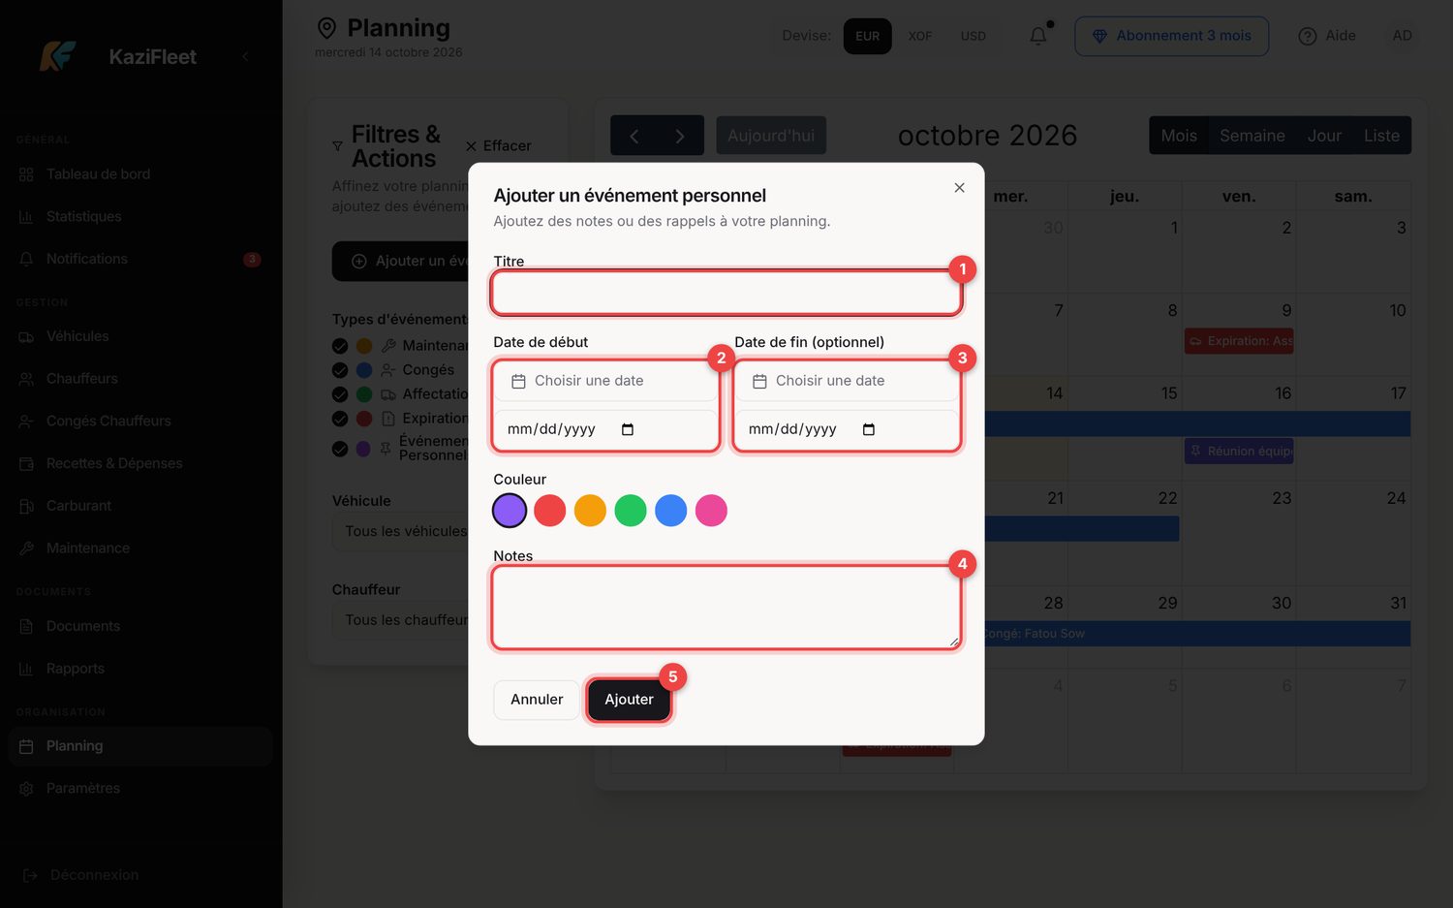Open Congé: Fatou Sow event bar
The image size is (1453, 908).
click(1197, 634)
